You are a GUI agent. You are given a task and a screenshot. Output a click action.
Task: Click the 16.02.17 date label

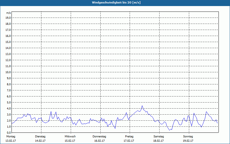(x=99, y=141)
